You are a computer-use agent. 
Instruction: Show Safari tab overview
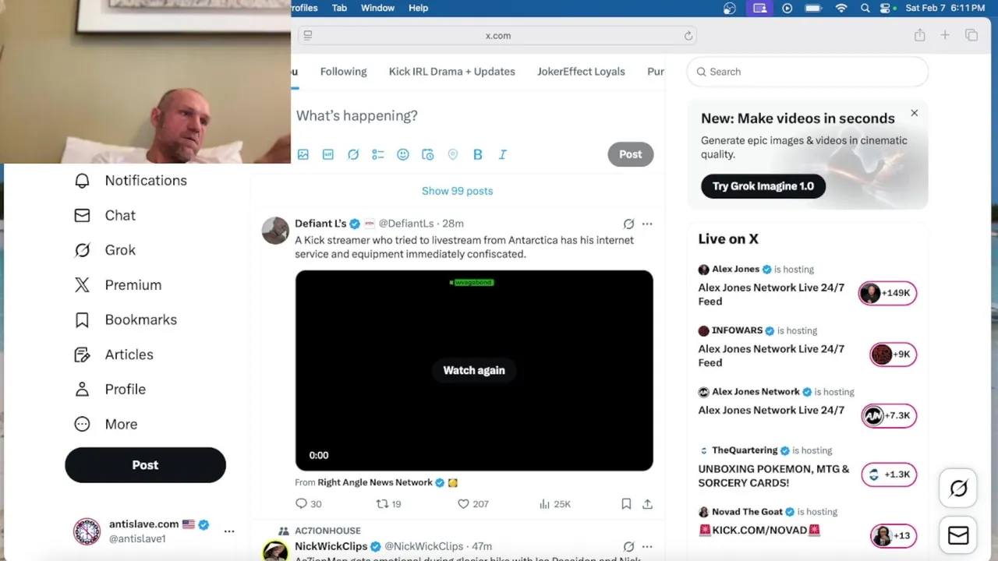[x=971, y=35]
